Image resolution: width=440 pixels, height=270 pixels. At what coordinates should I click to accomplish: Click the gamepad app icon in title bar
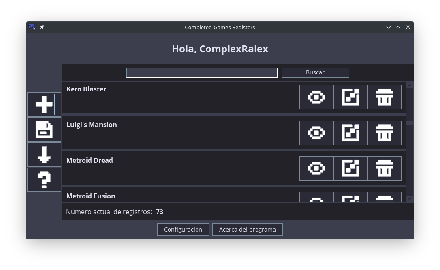(32, 27)
